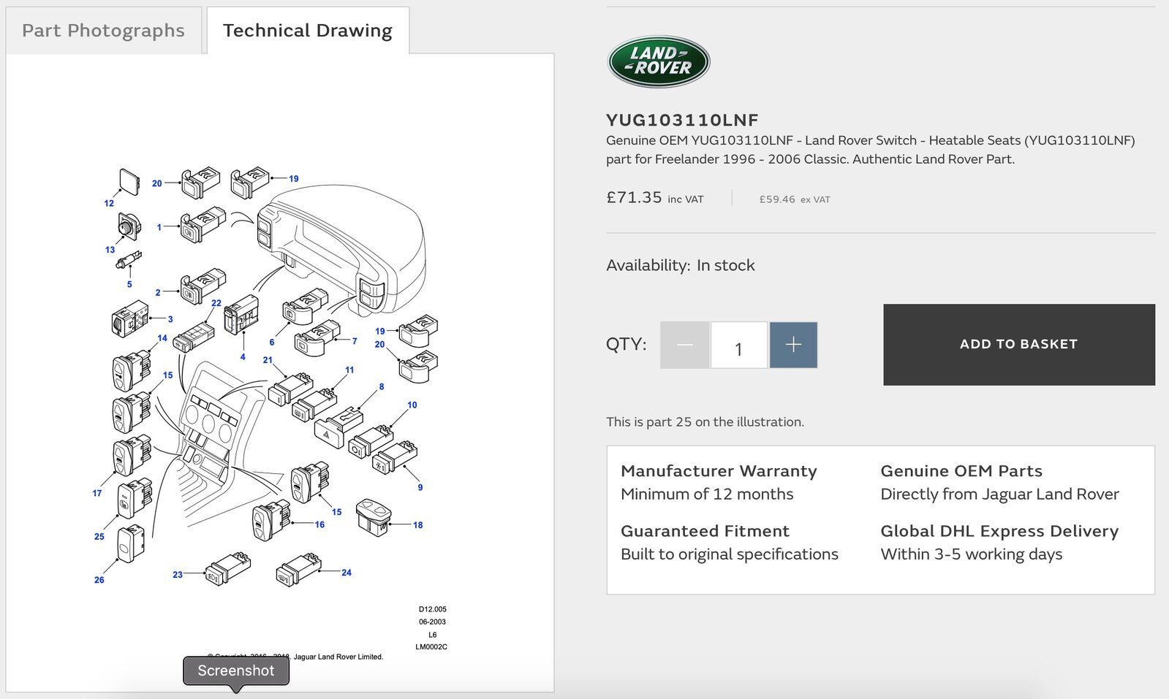Viewport: 1169px width, 699px height.
Task: Increase quantity with the plus button
Action: click(793, 345)
